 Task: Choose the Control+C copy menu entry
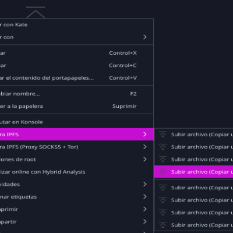coord(77,65)
